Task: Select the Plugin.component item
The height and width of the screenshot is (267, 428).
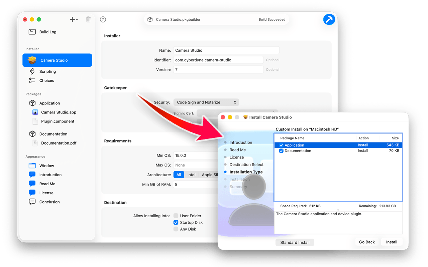Action: tap(57, 121)
